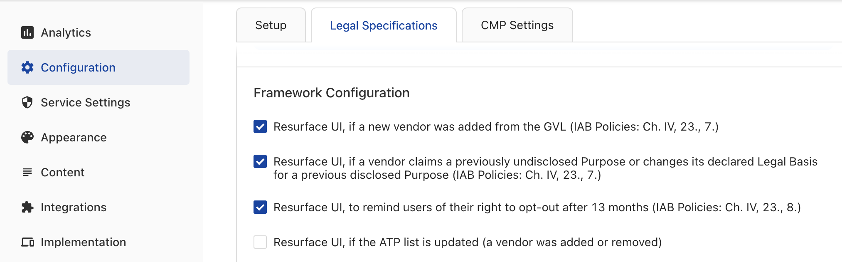Viewport: 842px width, 262px height.
Task: Open the CMP Settings tab
Action: [517, 25]
